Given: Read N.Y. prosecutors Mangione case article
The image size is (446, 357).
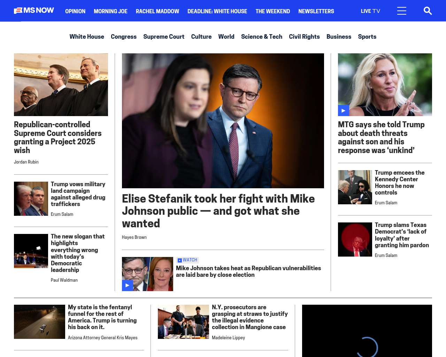Looking at the screenshot, I should 250,317.
